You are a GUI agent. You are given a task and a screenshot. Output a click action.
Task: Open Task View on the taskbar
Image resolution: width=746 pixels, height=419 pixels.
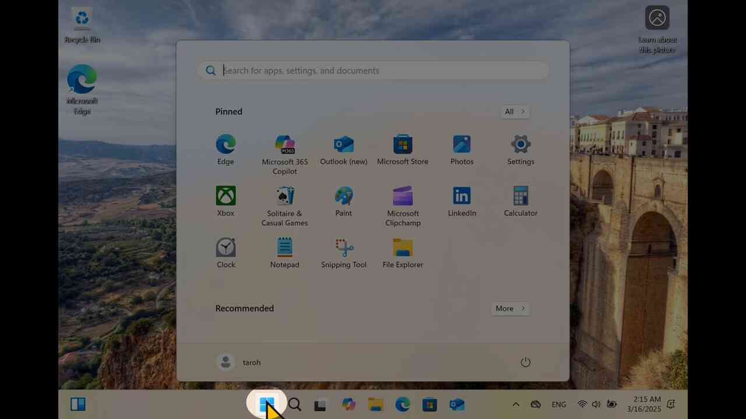click(x=320, y=404)
